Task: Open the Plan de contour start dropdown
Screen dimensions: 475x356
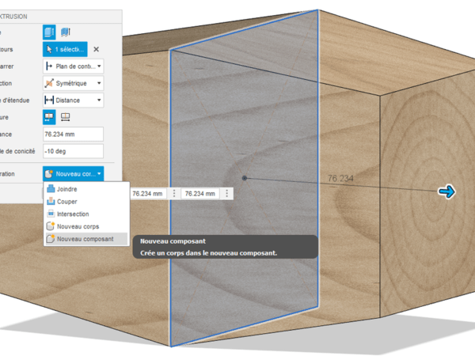Action: (x=74, y=66)
